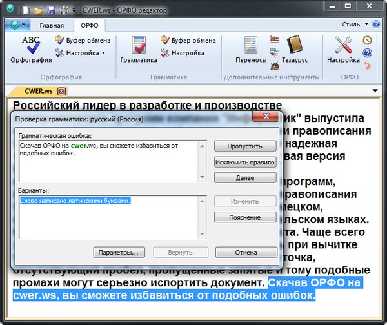Click Буфер обмена in the Орфография group
The width and height of the screenshot is (387, 325).
click(x=83, y=40)
